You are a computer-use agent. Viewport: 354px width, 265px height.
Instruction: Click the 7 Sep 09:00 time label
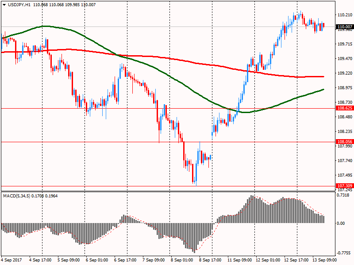[154, 260]
